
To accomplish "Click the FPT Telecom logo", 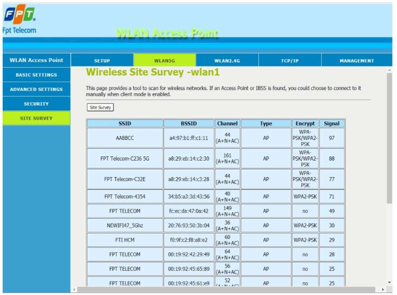I will (x=19, y=19).
